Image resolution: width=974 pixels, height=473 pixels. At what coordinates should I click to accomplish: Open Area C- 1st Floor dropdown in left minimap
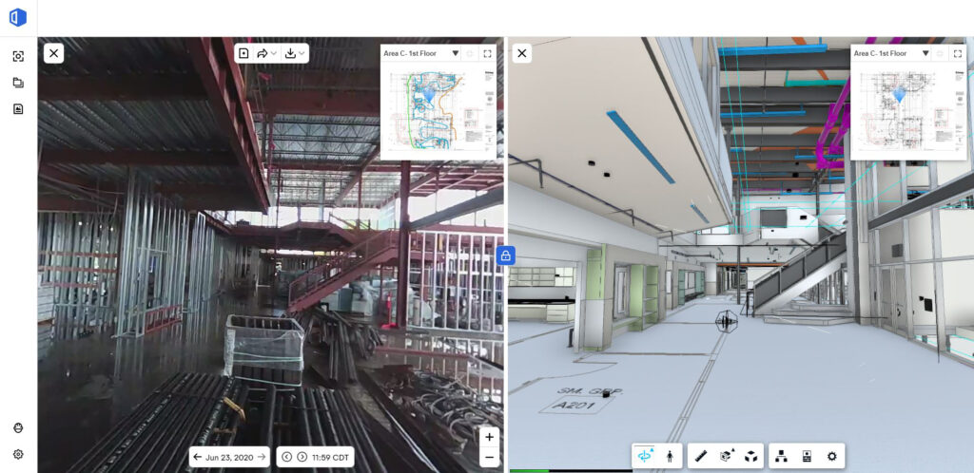pyautogui.click(x=455, y=54)
